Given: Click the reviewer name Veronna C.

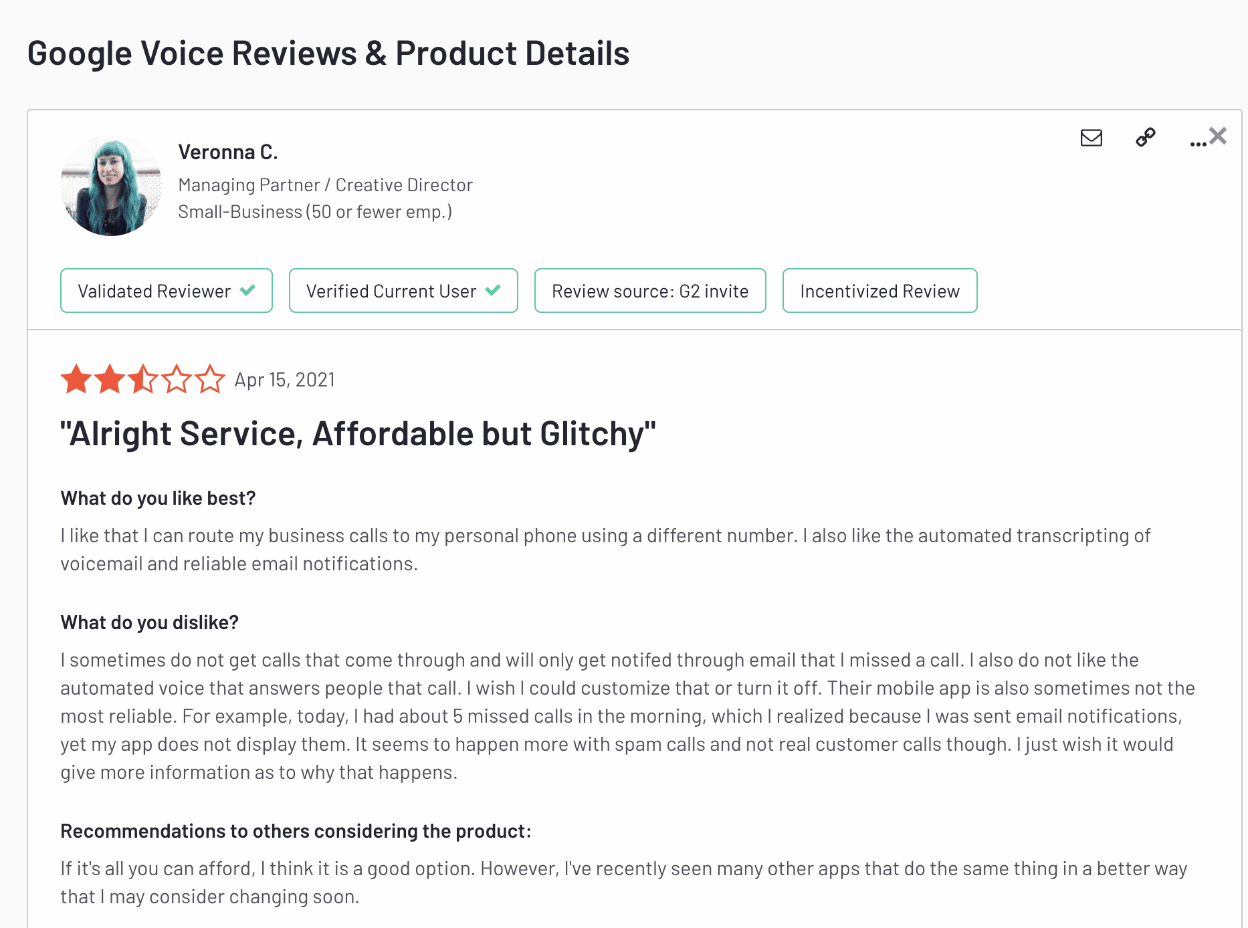Looking at the screenshot, I should (228, 152).
